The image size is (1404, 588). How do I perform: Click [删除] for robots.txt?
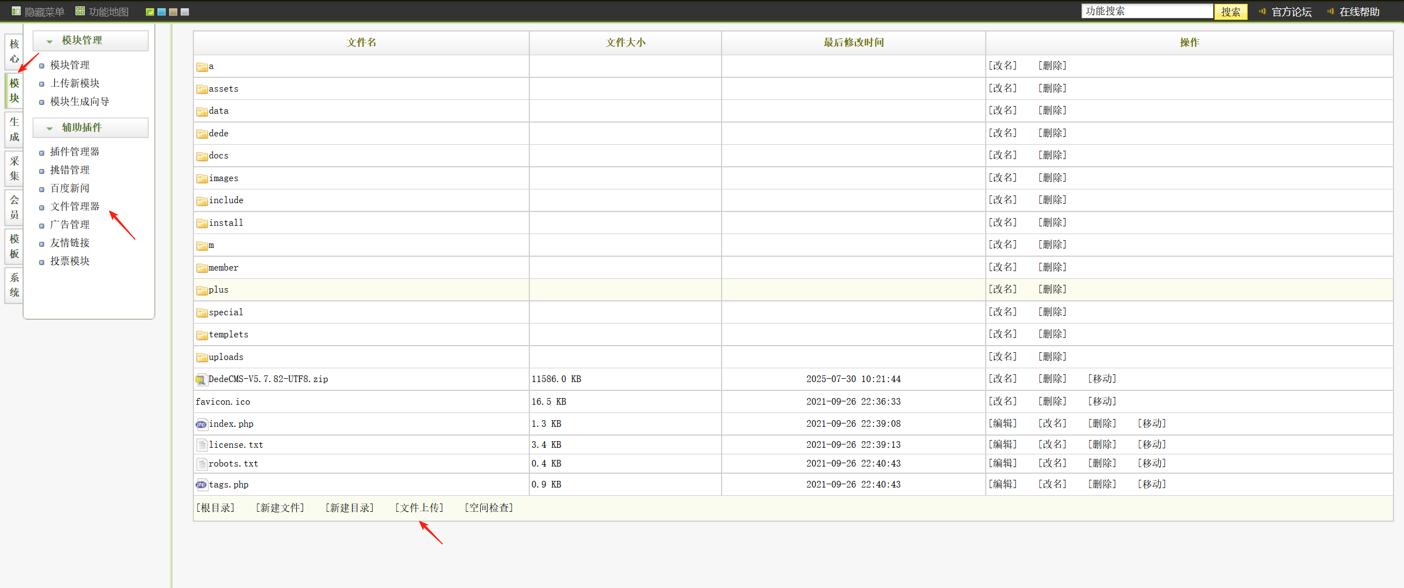(1102, 463)
